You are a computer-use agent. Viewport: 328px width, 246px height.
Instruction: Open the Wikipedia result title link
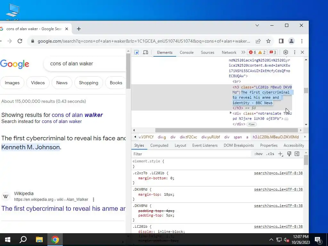(x=63, y=208)
